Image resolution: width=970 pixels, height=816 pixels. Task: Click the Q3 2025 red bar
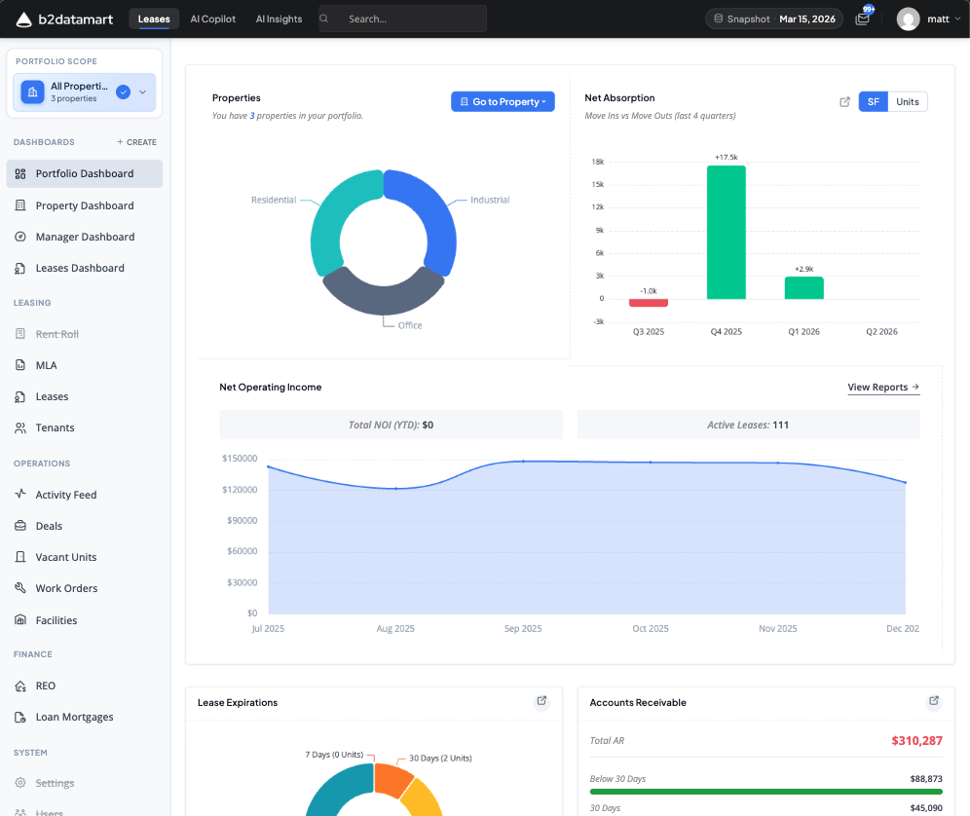(x=649, y=303)
